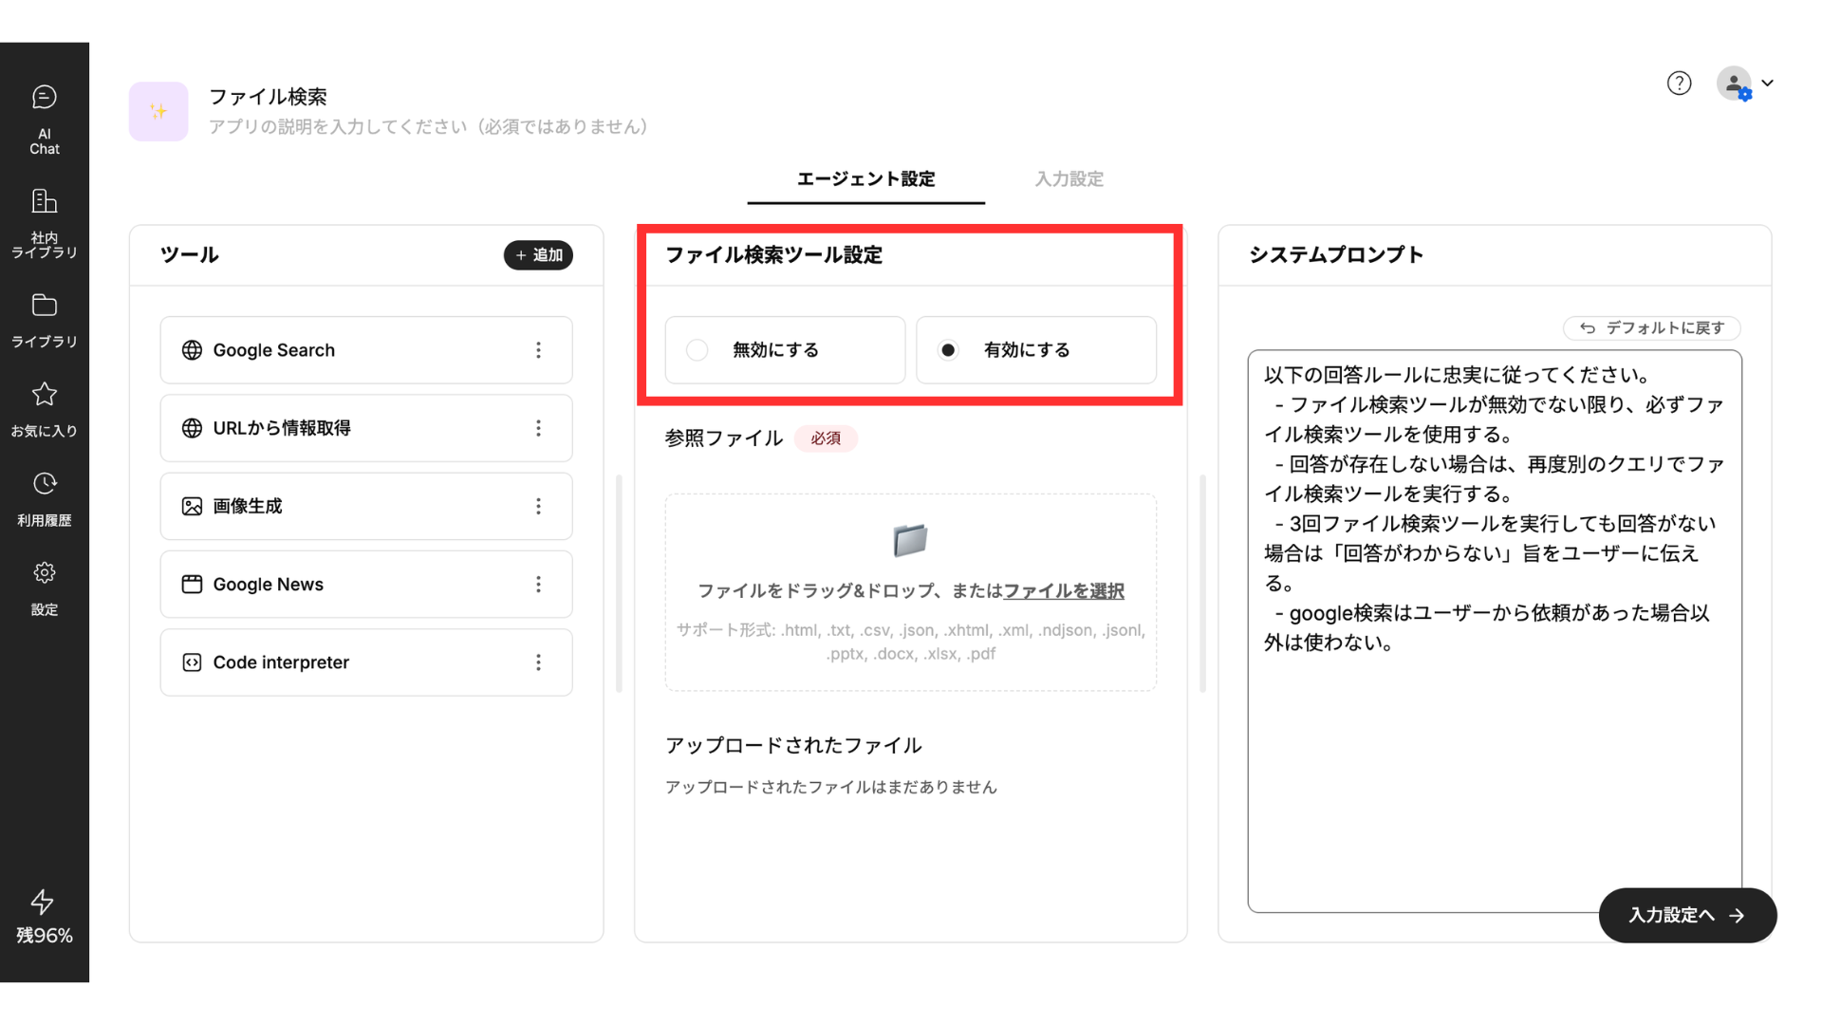Image resolution: width=1822 pixels, height=1025 pixels.
Task: Click the lightning bolt 残96% usage icon
Action: [43, 902]
